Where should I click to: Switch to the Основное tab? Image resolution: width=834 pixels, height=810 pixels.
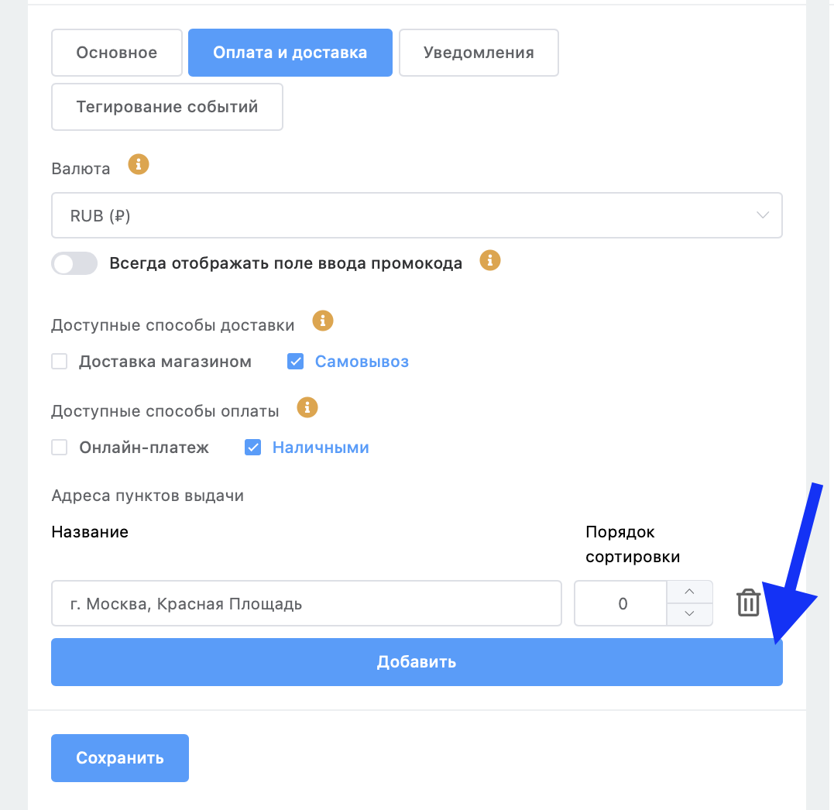tap(117, 53)
